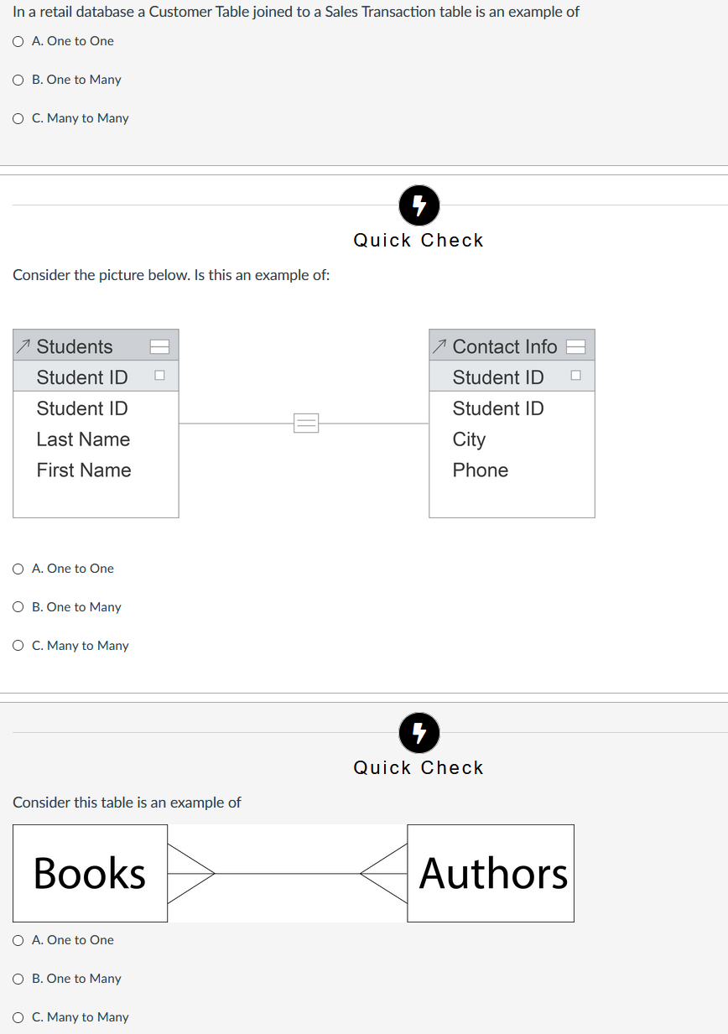Click the Authors entity box in the diagram
This screenshot has width=728, height=1034.
491,873
